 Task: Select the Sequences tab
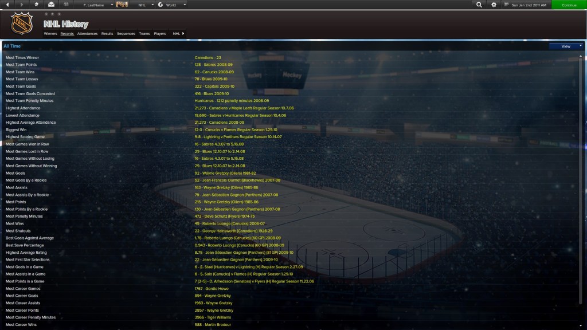point(126,34)
